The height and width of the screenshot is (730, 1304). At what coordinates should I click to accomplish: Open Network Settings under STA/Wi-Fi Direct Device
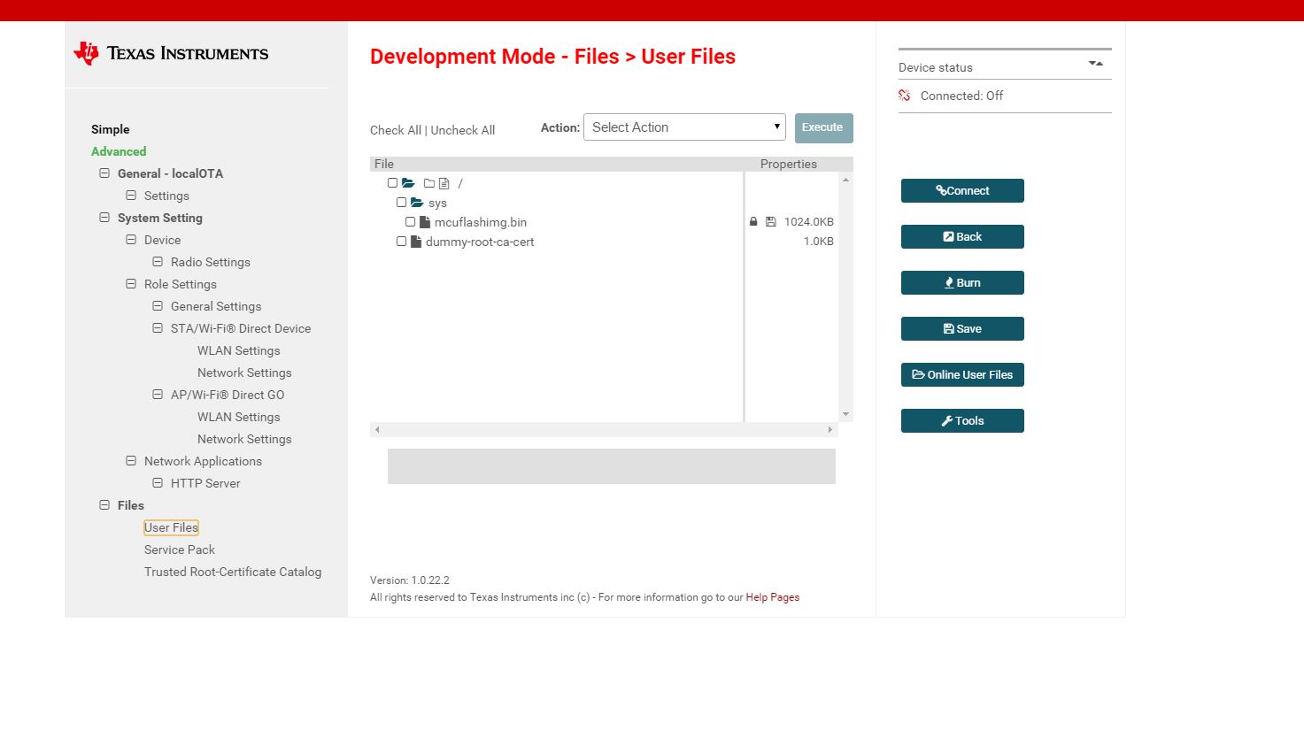pos(244,373)
